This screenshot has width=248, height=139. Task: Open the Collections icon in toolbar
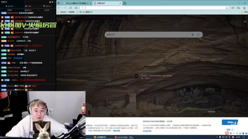pyautogui.click(x=238, y=8)
